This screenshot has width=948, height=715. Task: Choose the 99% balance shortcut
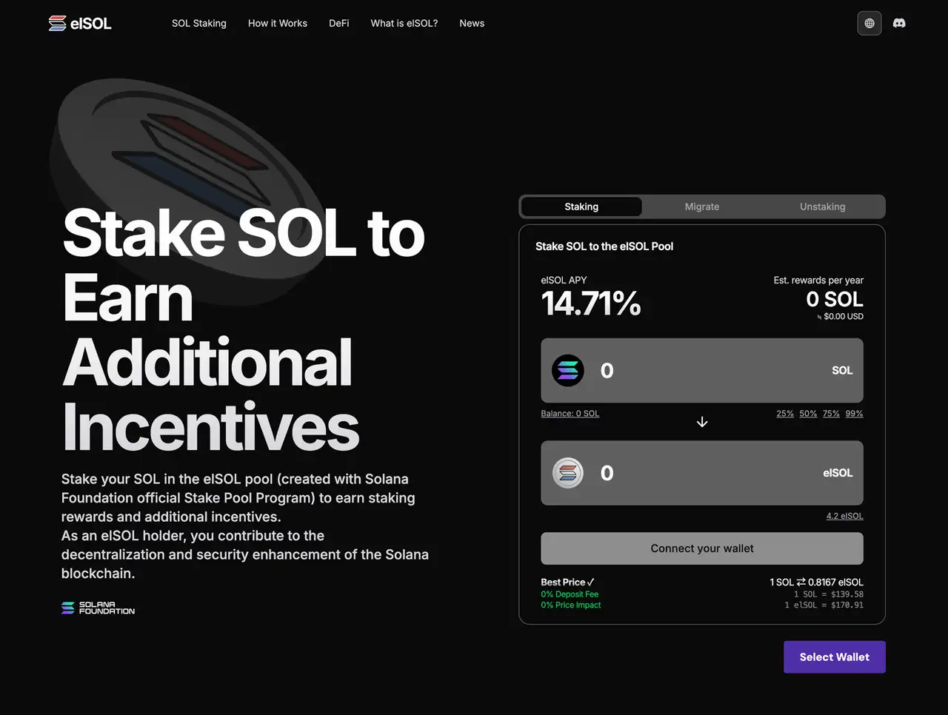854,414
